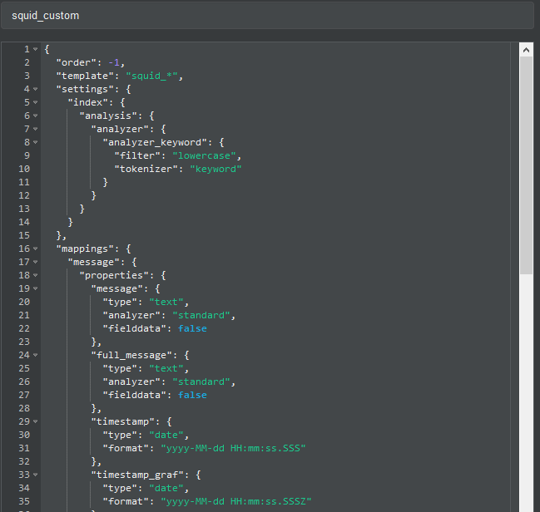Screen dimensions: 540x512
Task: Click the false value on line 22
Action: [x=192, y=328]
